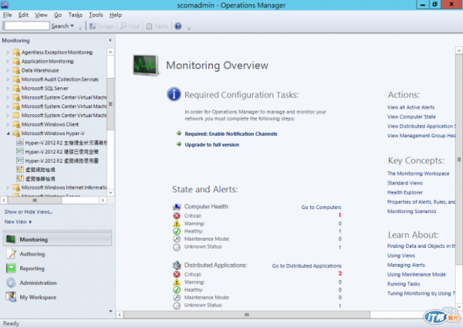Click second Hyper-V 2012 R2 performance view icon
This screenshot has width=463, height=328.
click(x=20, y=152)
